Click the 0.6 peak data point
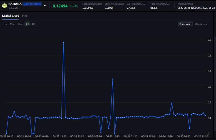Viewport: 216px width, 140px height. tap(63, 42)
